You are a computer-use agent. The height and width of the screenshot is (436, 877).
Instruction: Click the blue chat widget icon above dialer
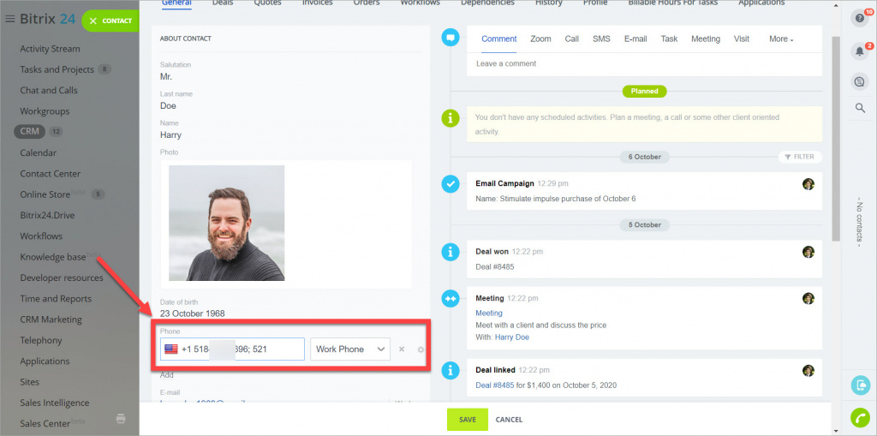pos(860,385)
